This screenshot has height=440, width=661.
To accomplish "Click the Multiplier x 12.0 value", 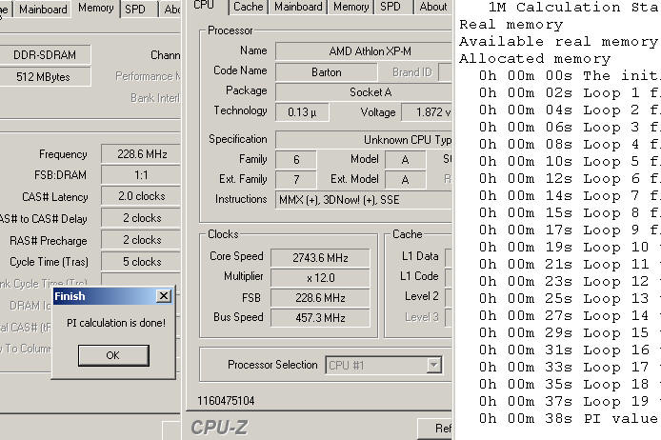I will 320,278.
